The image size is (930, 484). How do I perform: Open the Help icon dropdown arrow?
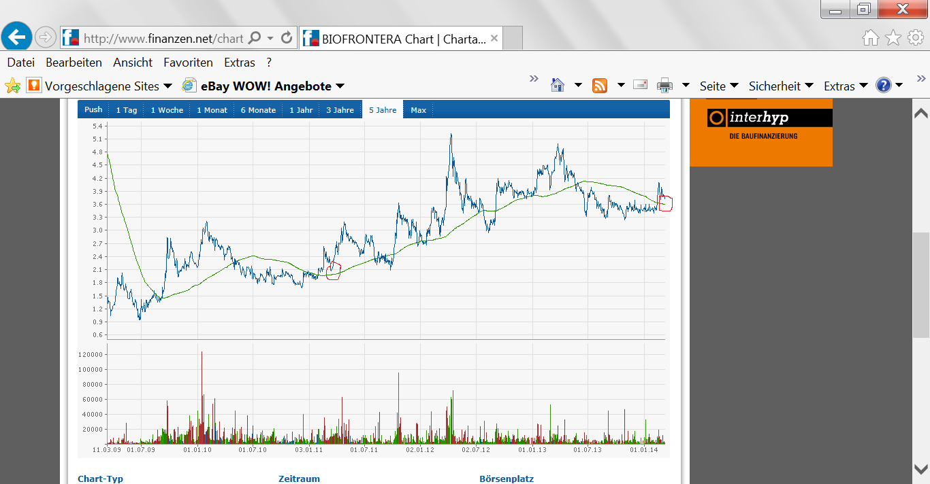pos(899,86)
